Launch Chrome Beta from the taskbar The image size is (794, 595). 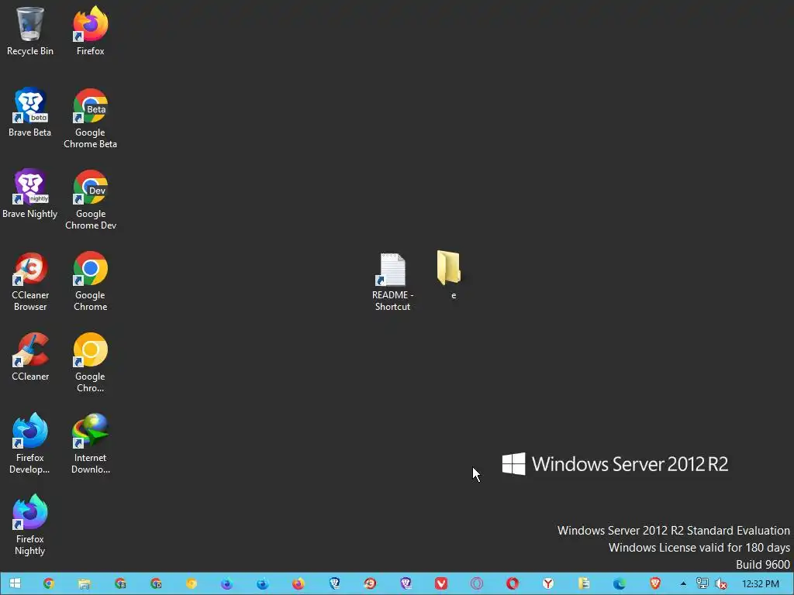120,583
